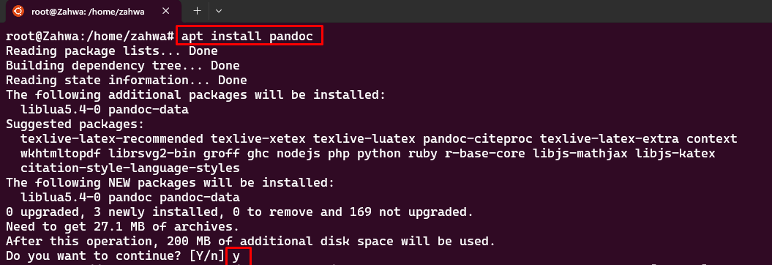Click the libjs-katex package name
This screenshot has height=265, width=772.
(x=675, y=154)
